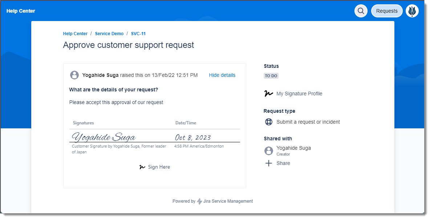
Task: Collapse request with Hide details
Action: (222, 75)
